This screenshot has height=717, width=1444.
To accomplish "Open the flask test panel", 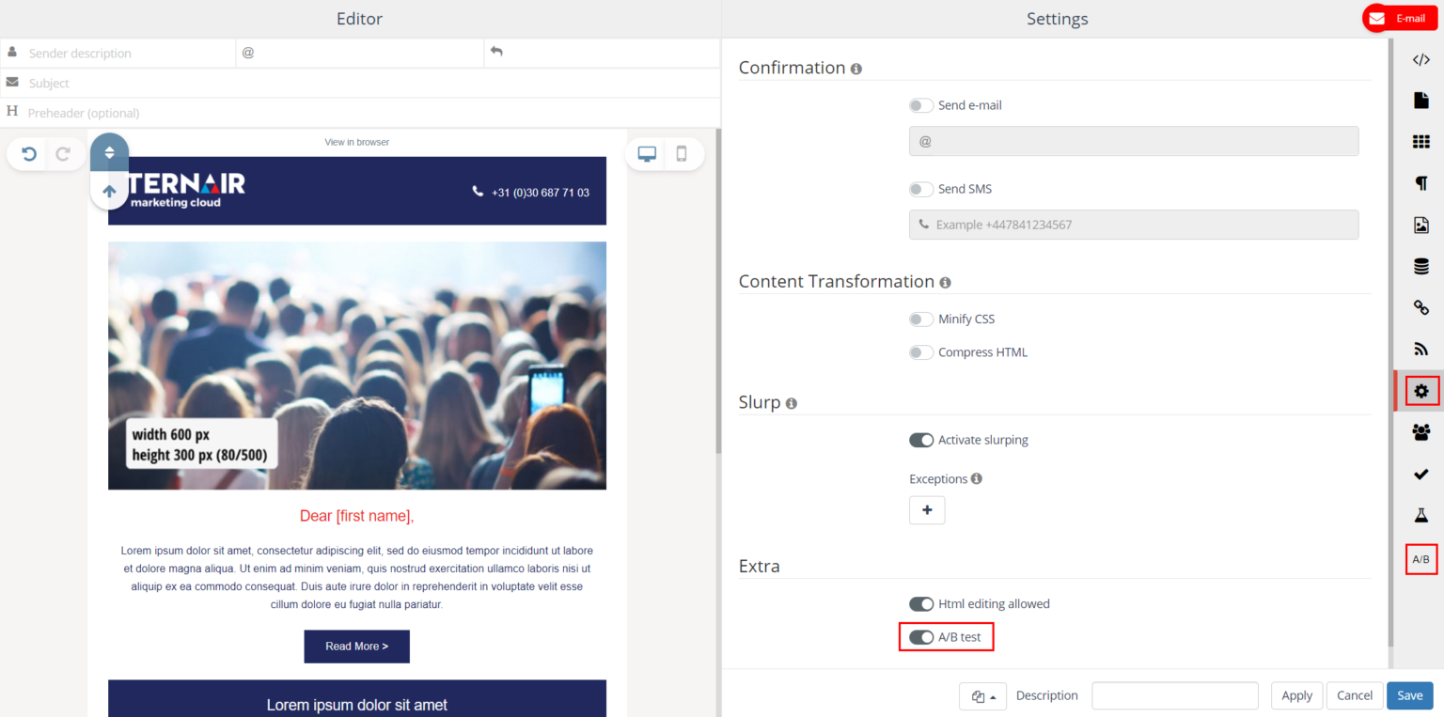I will (1420, 515).
